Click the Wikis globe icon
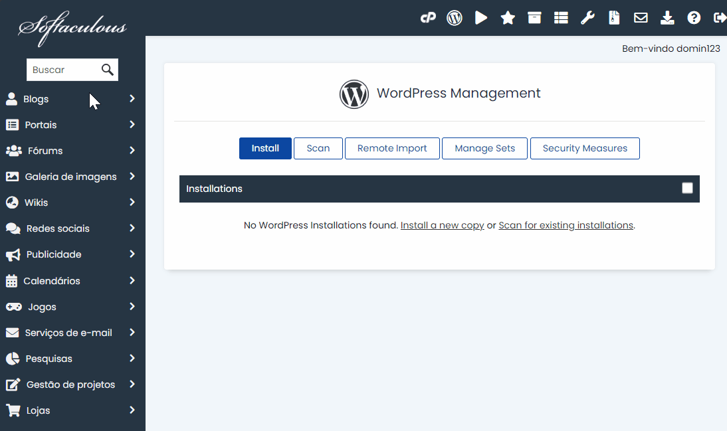The image size is (727, 431). 12,203
